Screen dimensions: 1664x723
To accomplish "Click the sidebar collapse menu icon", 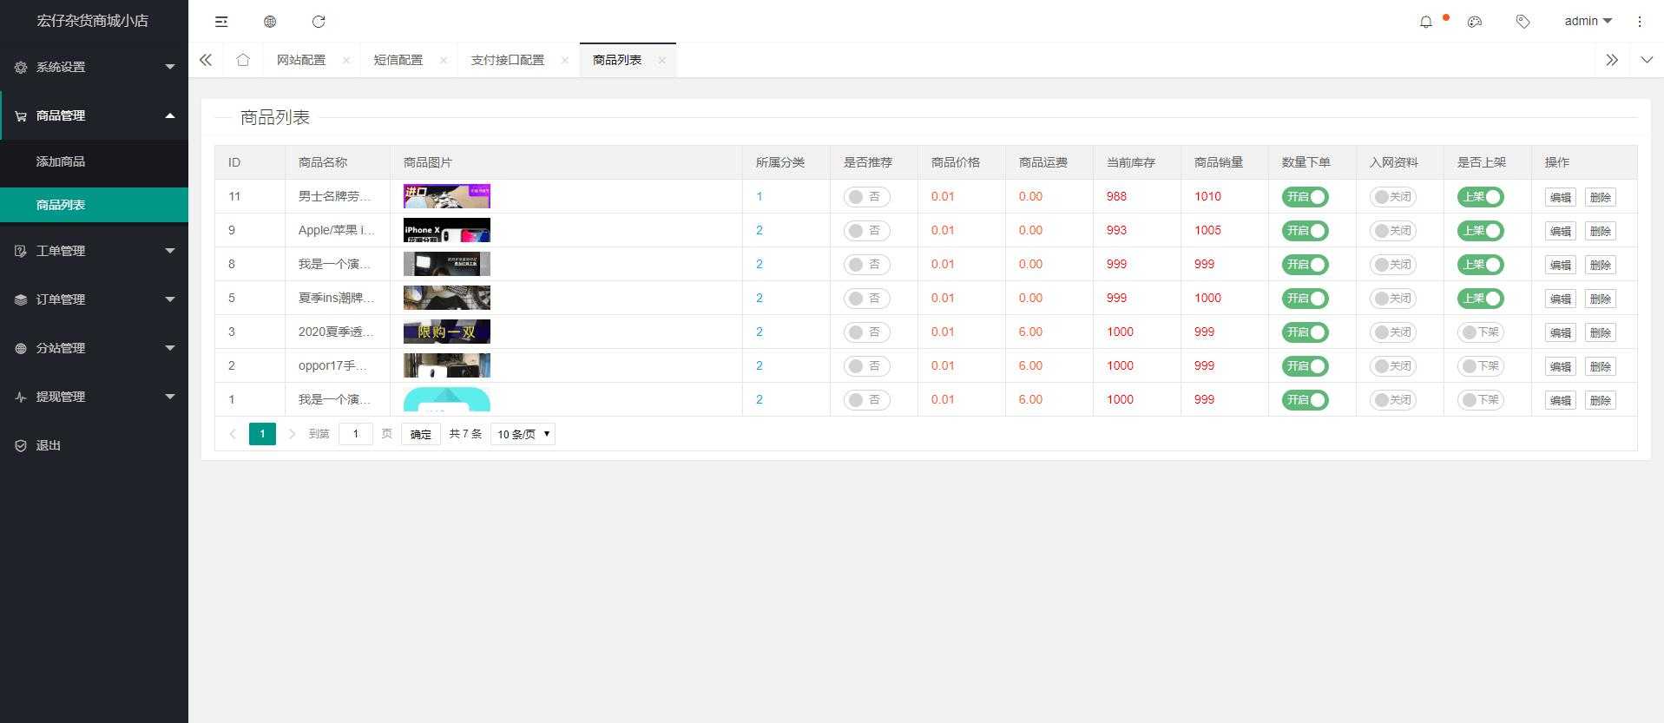I will point(221,22).
